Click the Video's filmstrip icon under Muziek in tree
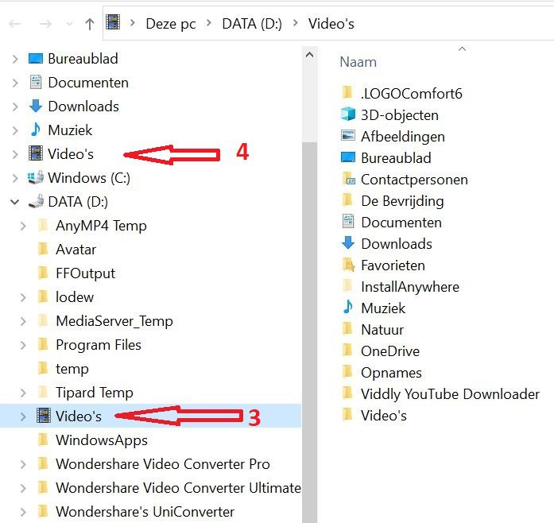 pos(36,153)
